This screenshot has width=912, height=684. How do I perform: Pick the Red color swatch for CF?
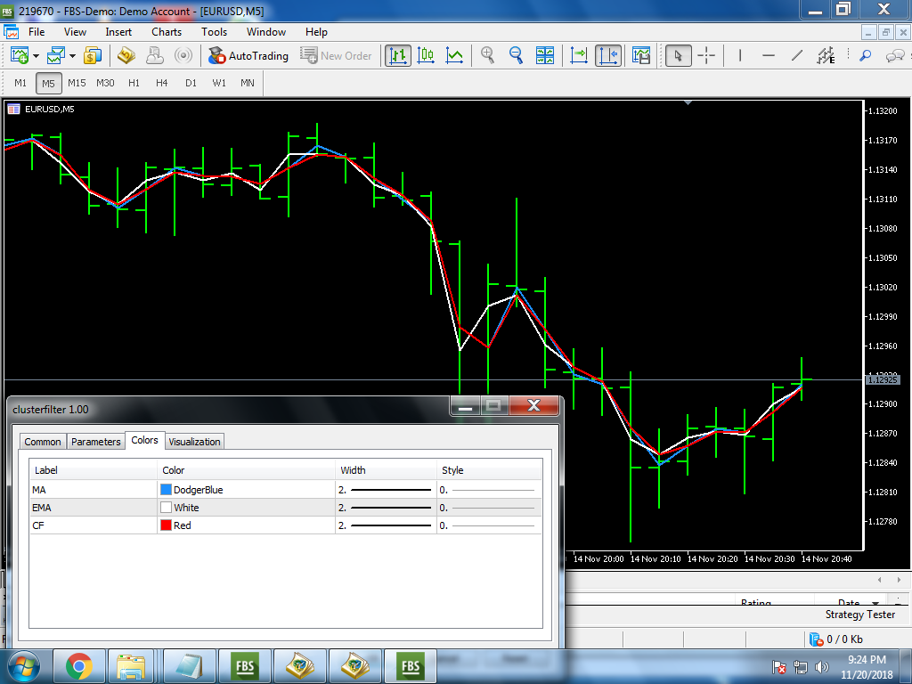point(166,525)
